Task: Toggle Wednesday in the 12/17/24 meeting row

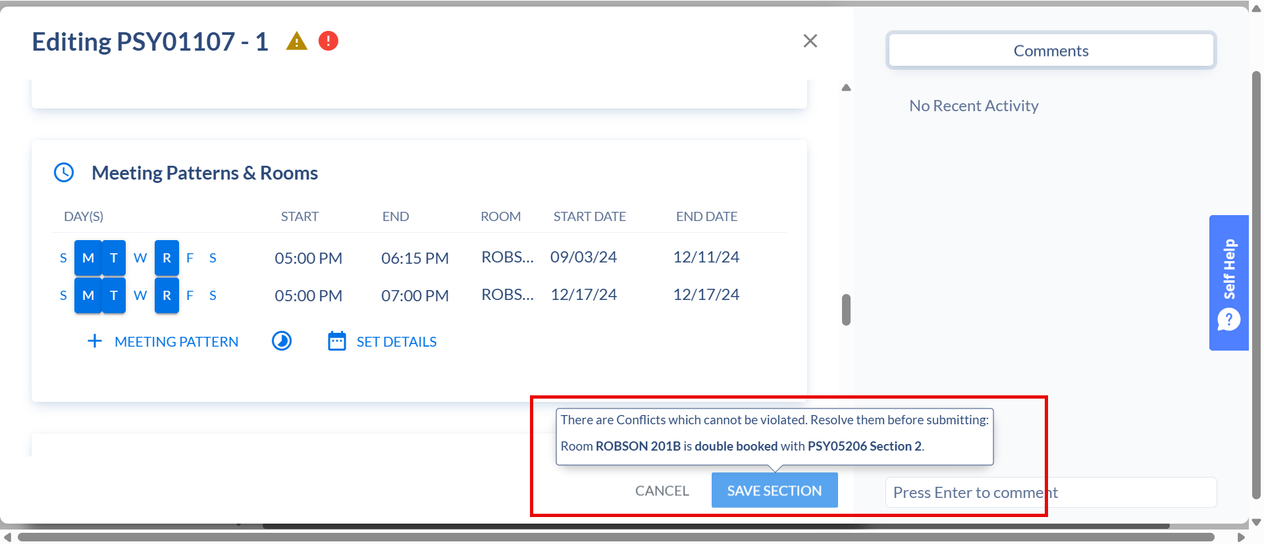Action: point(140,295)
